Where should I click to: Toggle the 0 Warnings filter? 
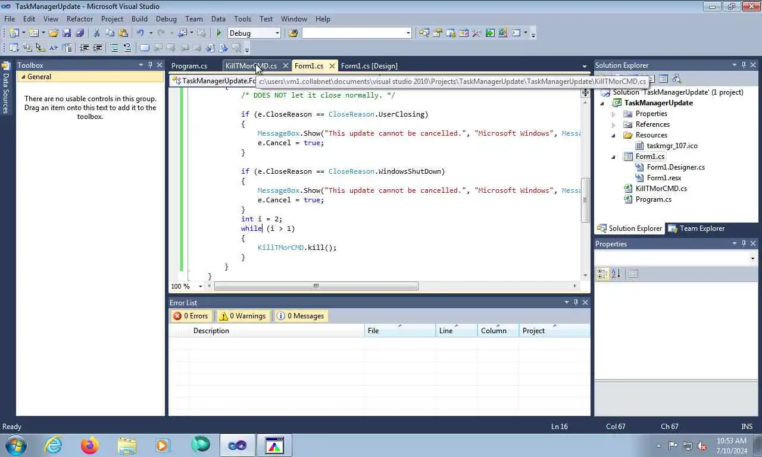point(242,316)
